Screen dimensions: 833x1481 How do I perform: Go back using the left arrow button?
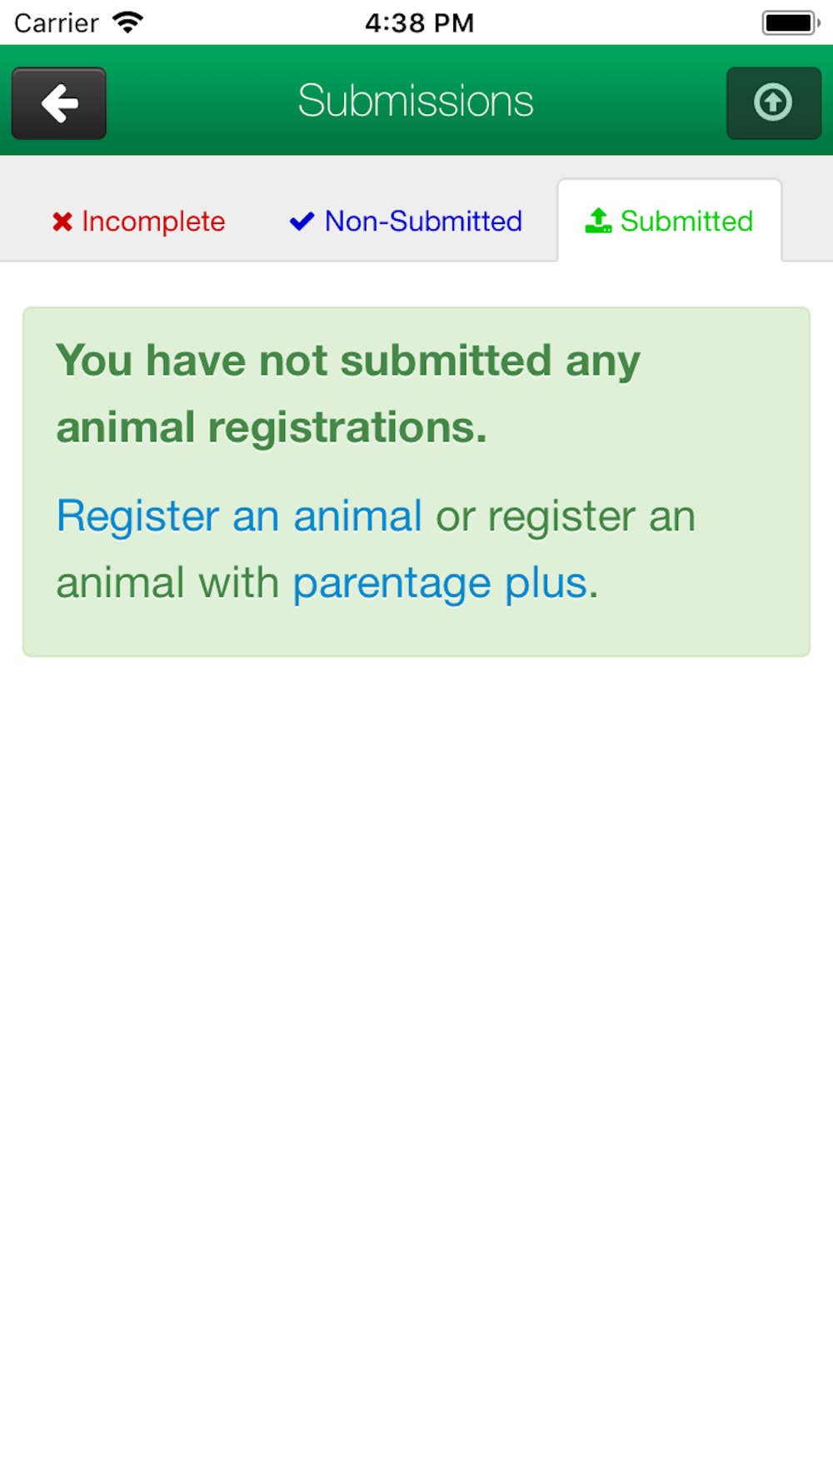(58, 103)
